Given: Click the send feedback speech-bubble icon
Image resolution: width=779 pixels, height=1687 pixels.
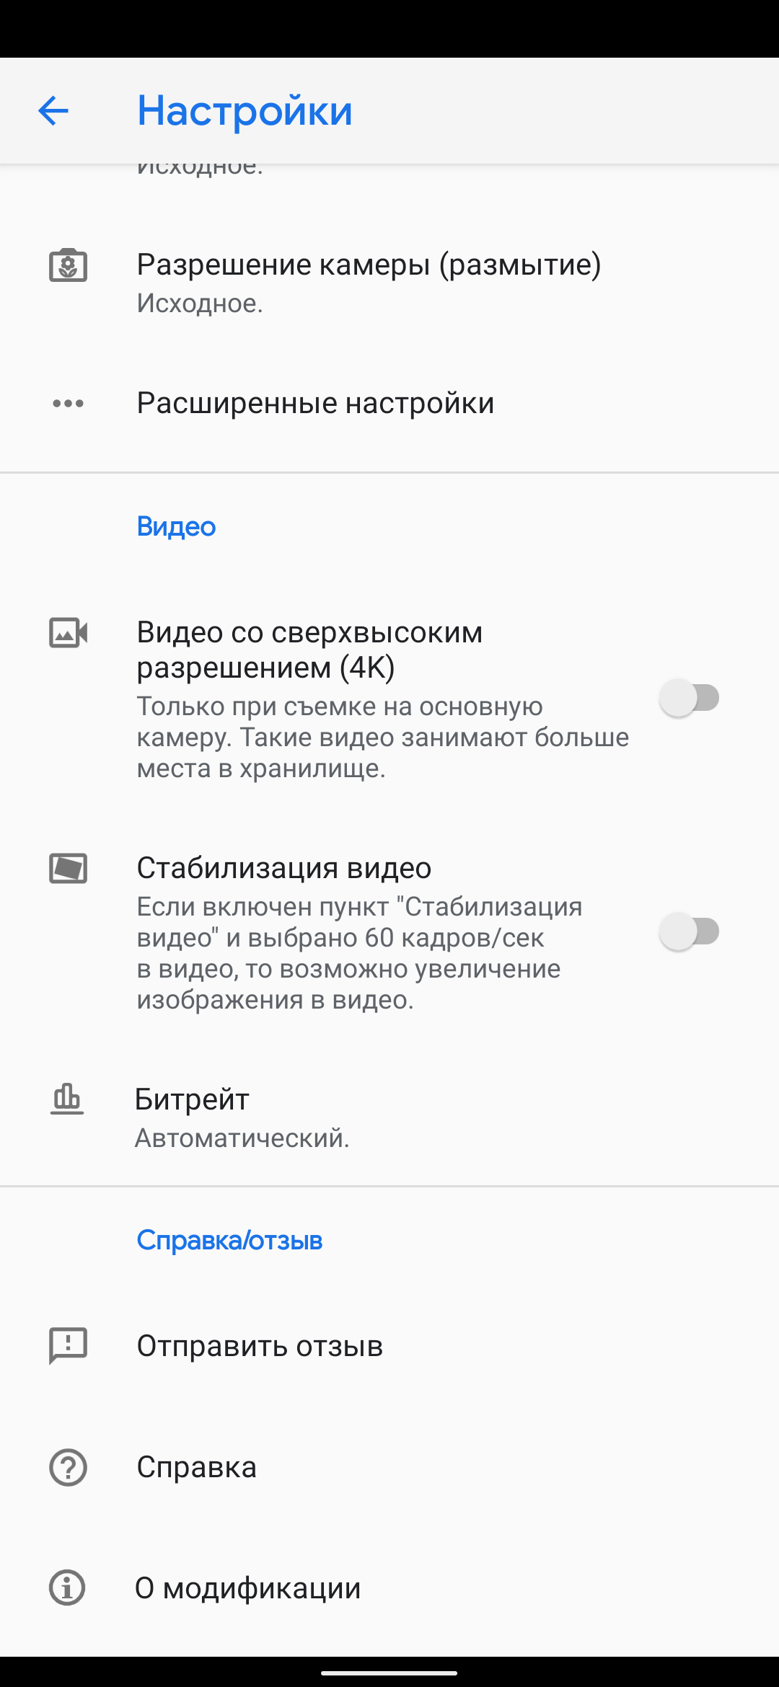Looking at the screenshot, I should click(x=68, y=1345).
